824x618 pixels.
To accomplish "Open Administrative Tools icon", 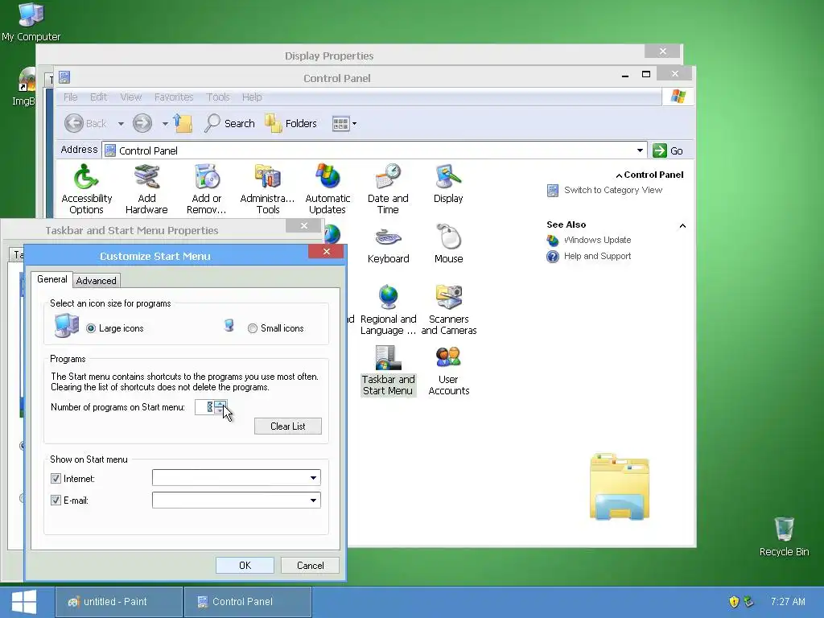I will tap(267, 189).
